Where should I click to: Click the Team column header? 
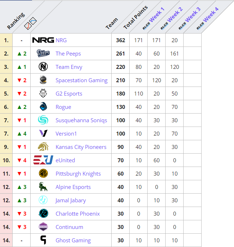tap(112, 23)
